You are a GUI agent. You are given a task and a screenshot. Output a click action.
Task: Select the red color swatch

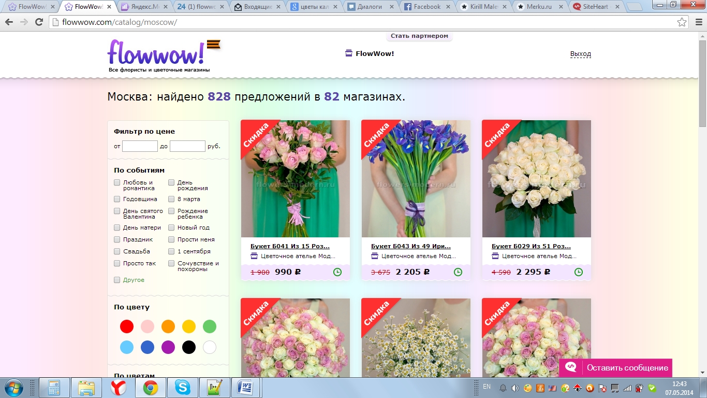click(x=127, y=326)
